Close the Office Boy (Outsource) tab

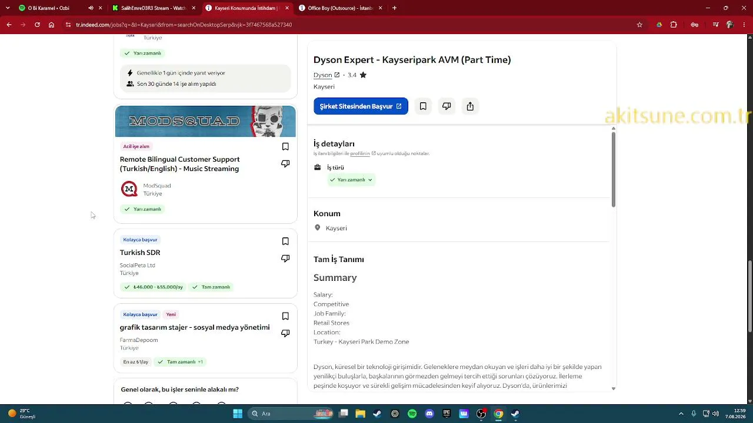click(x=380, y=8)
